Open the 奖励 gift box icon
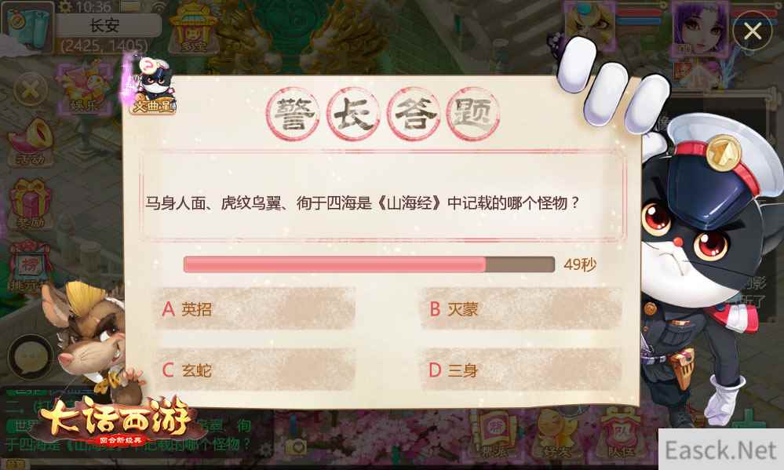The width and height of the screenshot is (784, 470). pyautogui.click(x=30, y=203)
